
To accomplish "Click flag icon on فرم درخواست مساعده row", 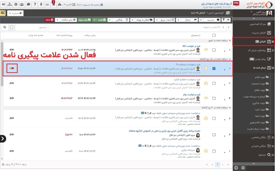I will tap(12, 68).
